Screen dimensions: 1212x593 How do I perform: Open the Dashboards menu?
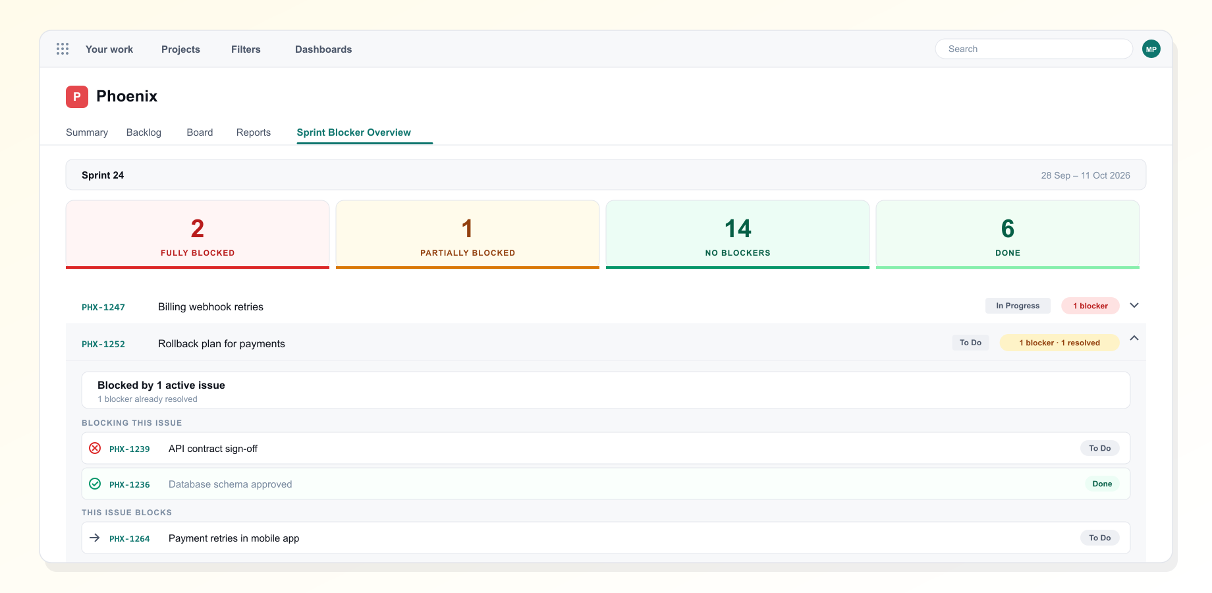(323, 49)
